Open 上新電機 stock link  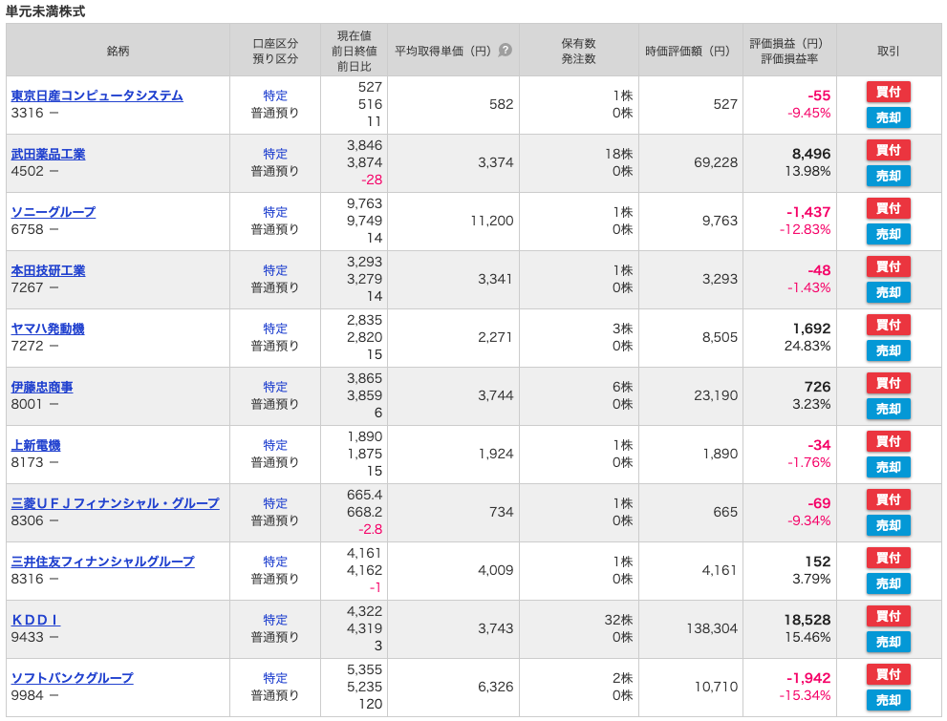coord(35,445)
